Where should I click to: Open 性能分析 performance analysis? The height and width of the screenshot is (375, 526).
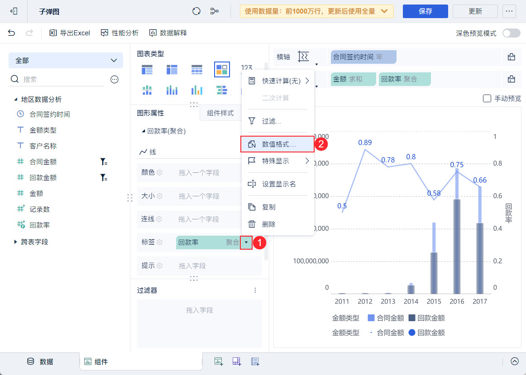click(120, 33)
